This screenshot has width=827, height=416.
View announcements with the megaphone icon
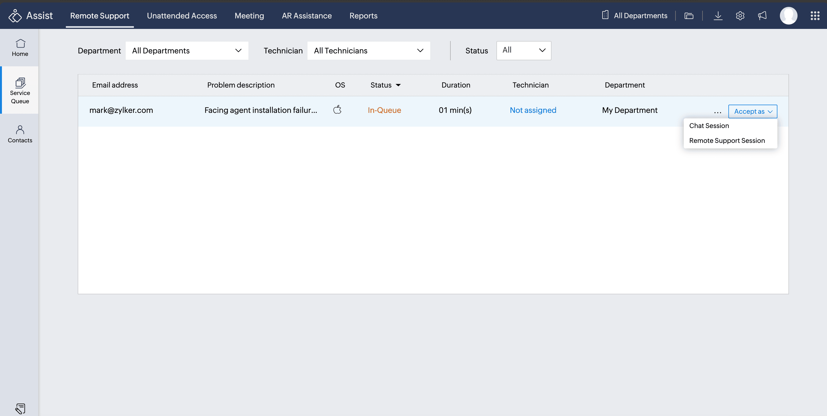pyautogui.click(x=762, y=15)
